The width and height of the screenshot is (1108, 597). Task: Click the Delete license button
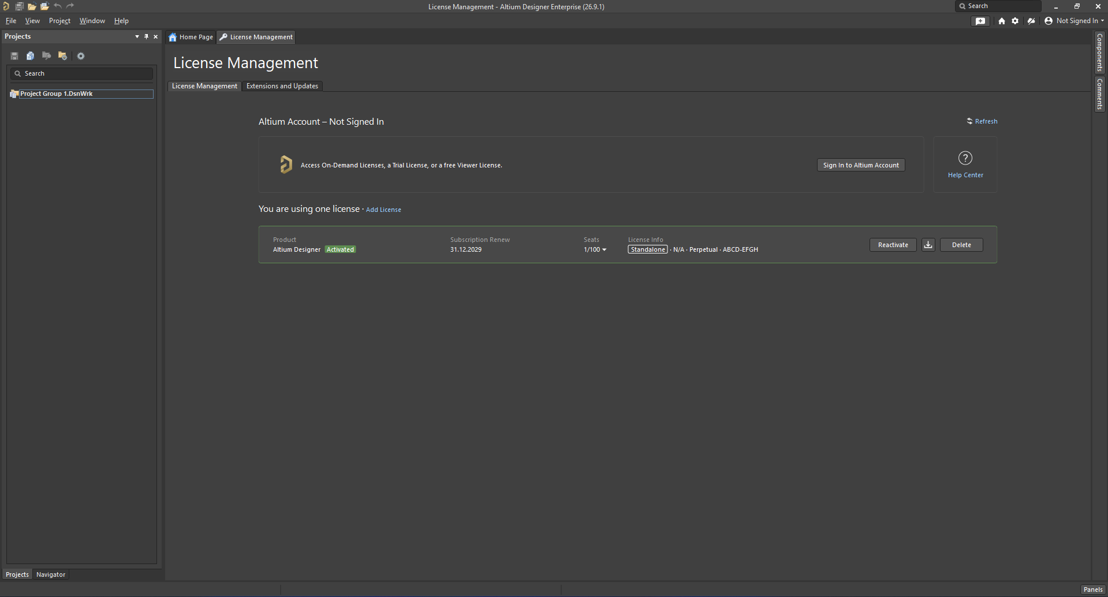961,245
